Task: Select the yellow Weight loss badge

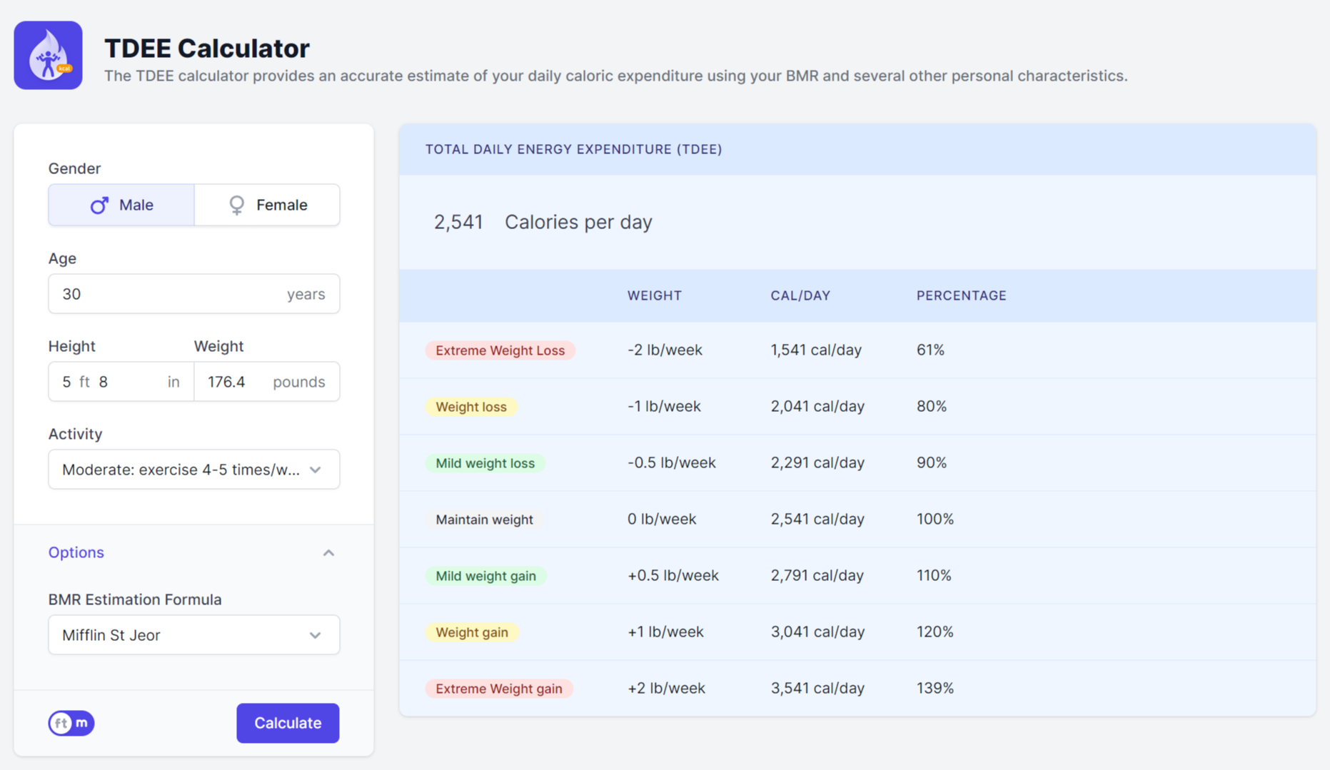Action: coord(471,407)
